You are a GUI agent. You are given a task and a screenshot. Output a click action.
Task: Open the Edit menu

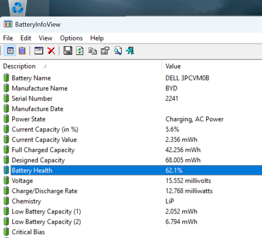coord(26,38)
